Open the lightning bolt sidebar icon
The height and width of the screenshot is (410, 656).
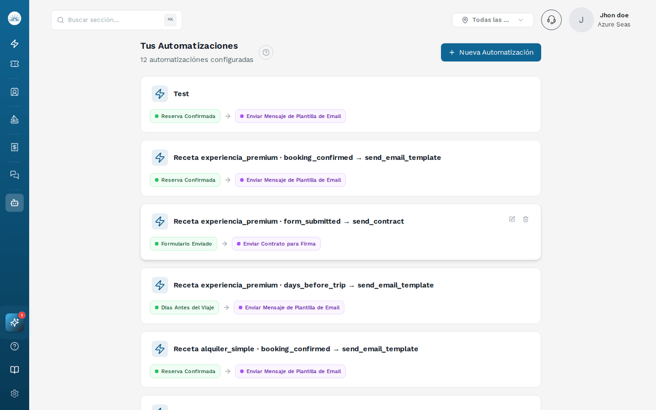tap(14, 44)
